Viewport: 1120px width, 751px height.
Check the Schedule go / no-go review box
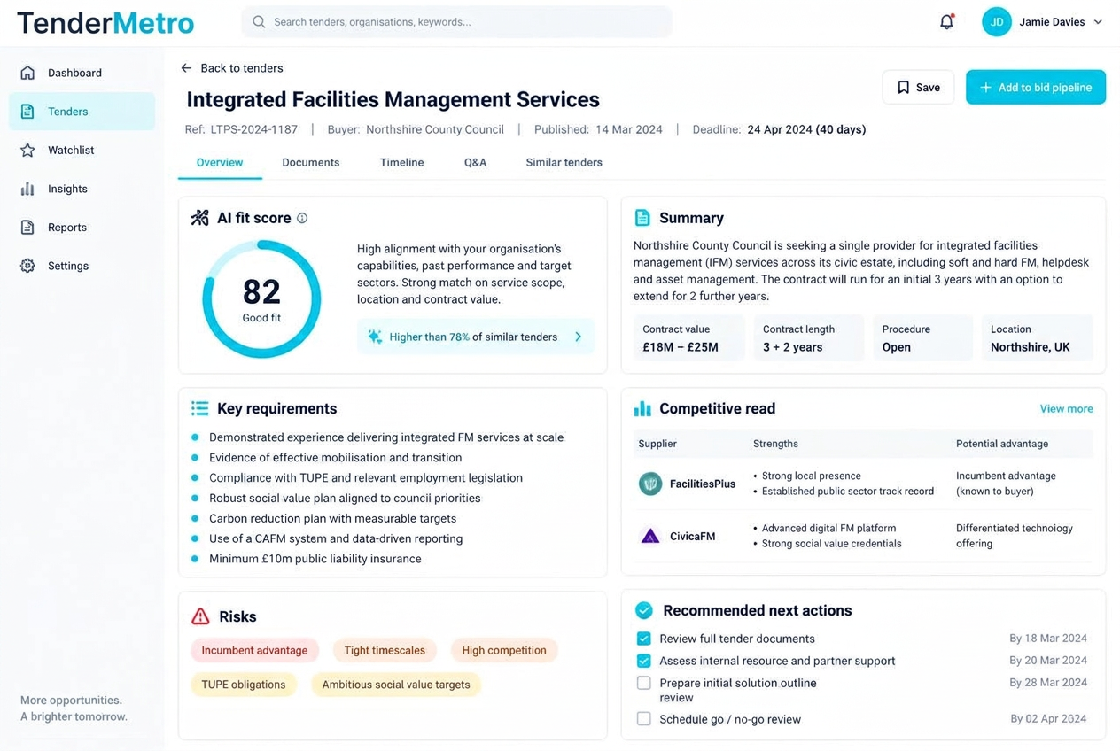644,719
